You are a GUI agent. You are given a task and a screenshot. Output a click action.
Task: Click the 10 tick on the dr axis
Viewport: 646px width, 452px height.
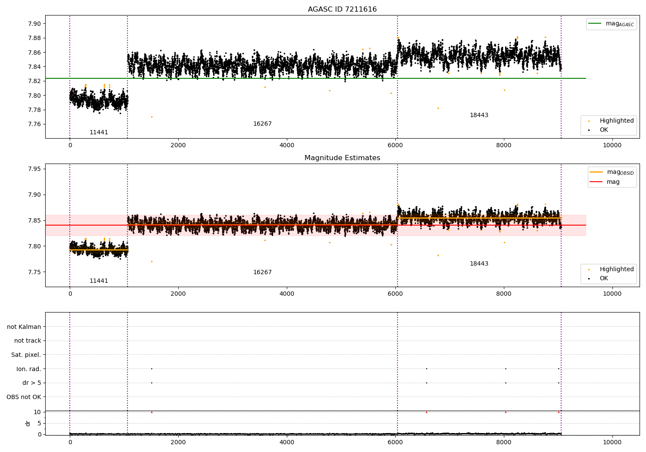pyautogui.click(x=37, y=412)
